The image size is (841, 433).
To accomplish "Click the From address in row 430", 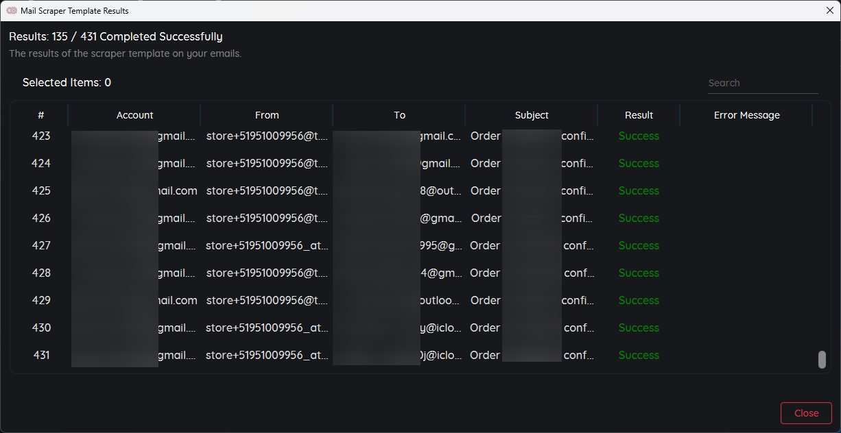I will tap(267, 327).
